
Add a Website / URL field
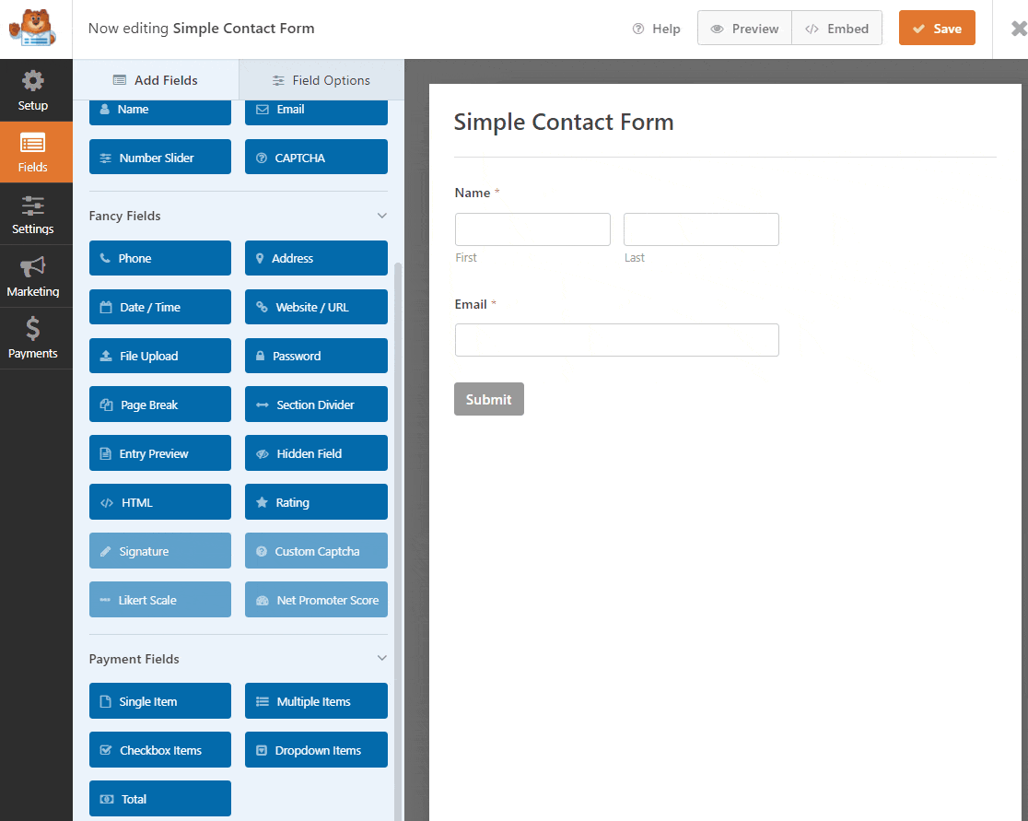[316, 307]
